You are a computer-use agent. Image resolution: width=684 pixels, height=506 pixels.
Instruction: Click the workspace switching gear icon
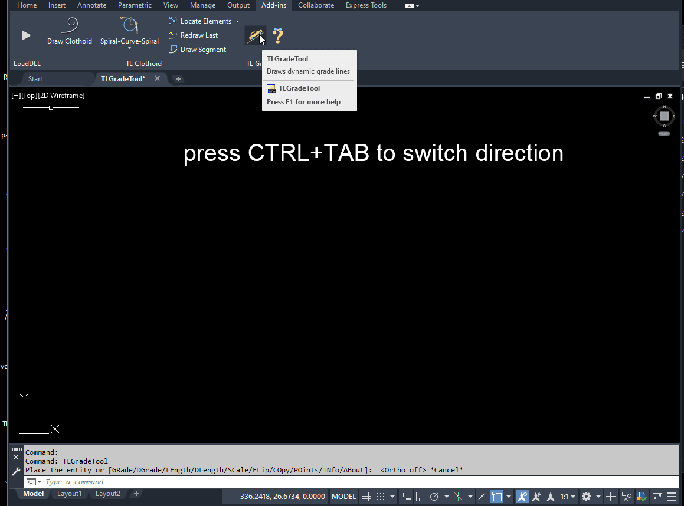pyautogui.click(x=586, y=497)
